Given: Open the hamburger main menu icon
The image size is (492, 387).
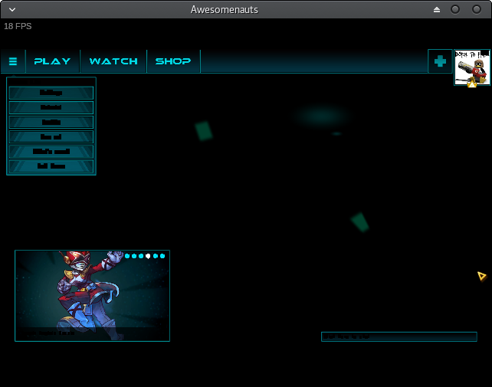Looking at the screenshot, I should point(13,61).
